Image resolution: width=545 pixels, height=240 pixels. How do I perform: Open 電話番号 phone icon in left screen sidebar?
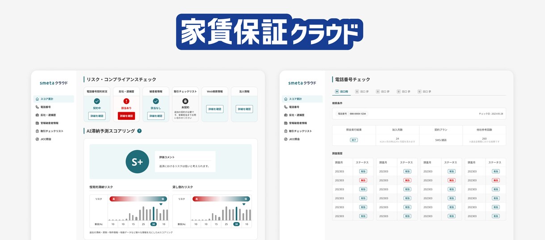tap(37, 107)
